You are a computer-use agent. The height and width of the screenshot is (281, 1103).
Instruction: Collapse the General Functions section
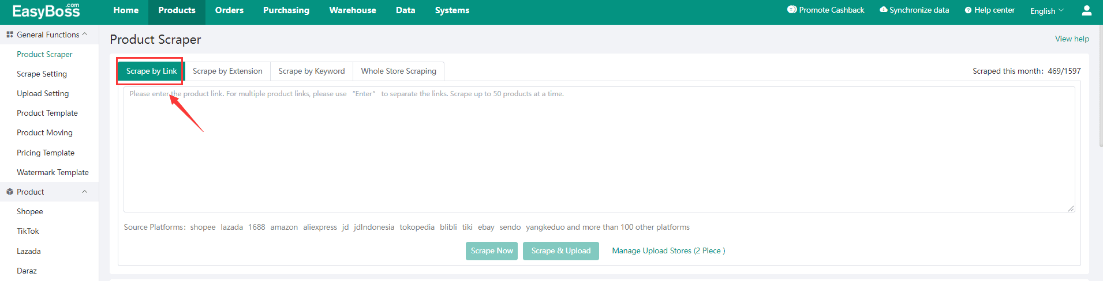pyautogui.click(x=85, y=35)
